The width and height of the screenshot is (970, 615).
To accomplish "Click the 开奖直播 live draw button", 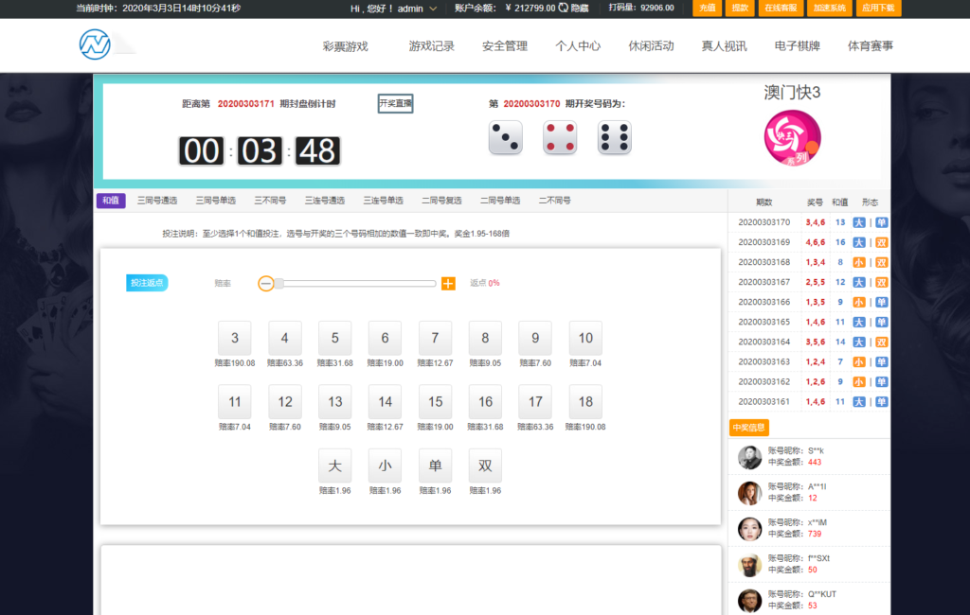I will pos(395,103).
